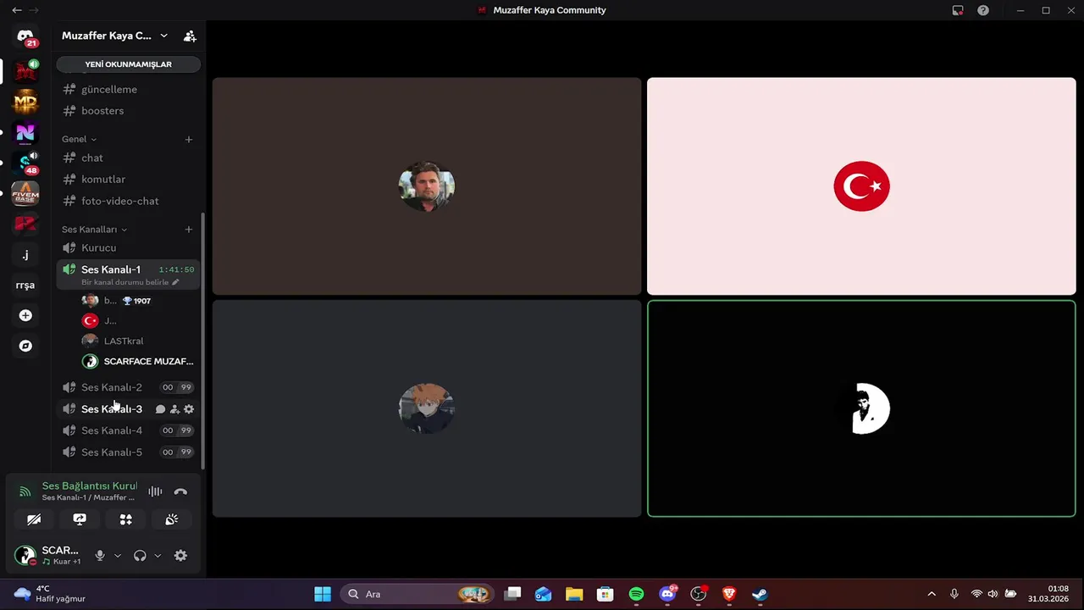Edit Ses Kanalı-3 channel settings
Viewport: 1084px width, 610px height.
pos(189,409)
